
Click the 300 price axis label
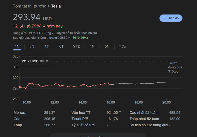click(x=16, y=78)
